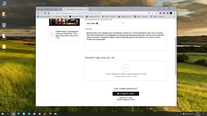Click the browser forward arrow
Screen dimensions: 207x116
pyautogui.click(x=42, y=13)
